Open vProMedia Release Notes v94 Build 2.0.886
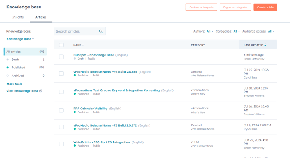Screen dimensions: 290x158 [105, 71]
